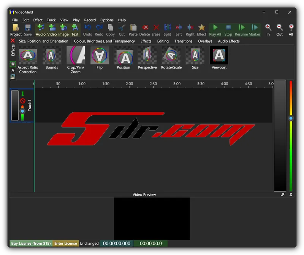Select the Position effect
This screenshot has height=255, width=304.
(123, 58)
